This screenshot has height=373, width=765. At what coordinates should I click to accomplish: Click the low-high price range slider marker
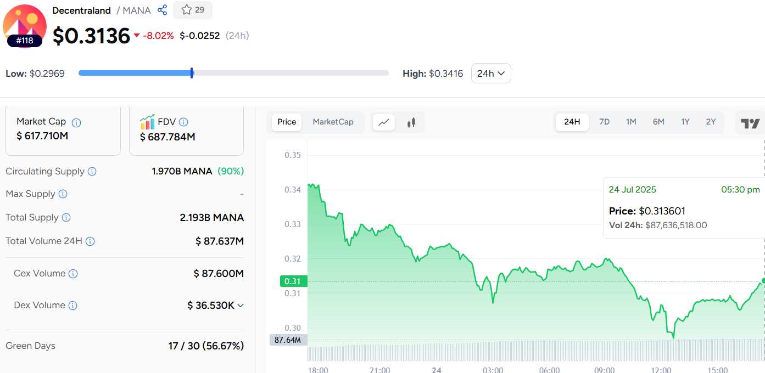tap(192, 73)
